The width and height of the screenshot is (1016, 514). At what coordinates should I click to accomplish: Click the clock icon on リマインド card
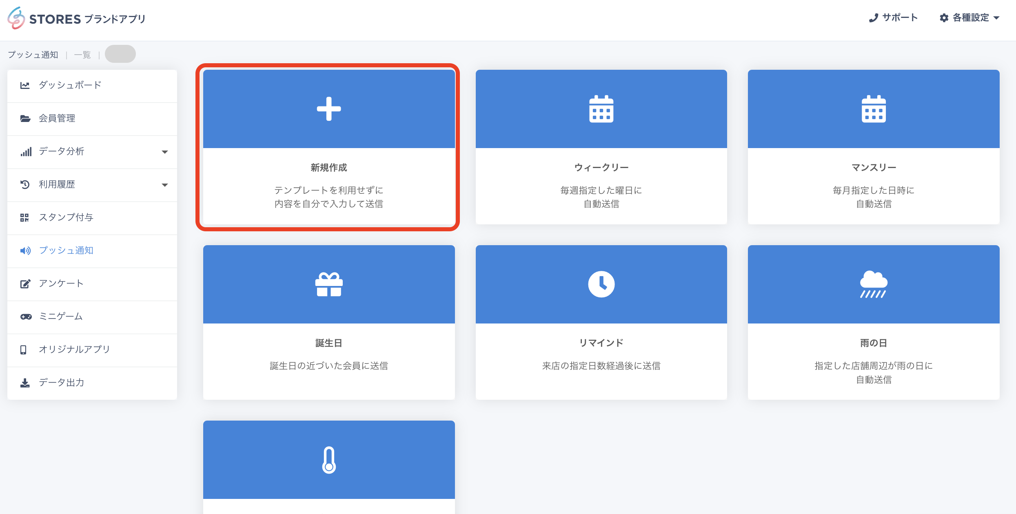pos(601,284)
